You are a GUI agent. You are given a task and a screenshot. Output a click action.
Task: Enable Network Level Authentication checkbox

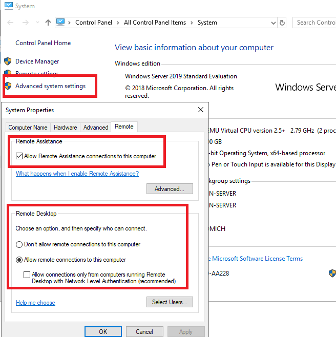tap(27, 275)
